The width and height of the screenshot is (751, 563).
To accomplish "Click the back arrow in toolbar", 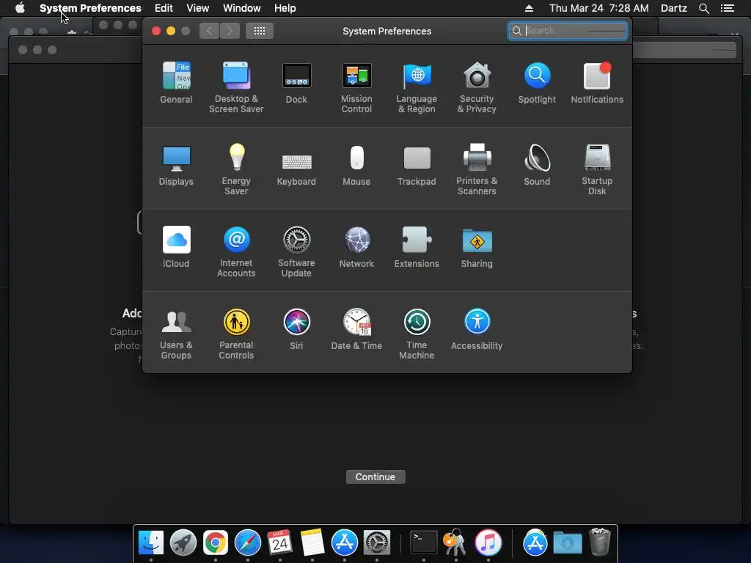I will click(x=209, y=31).
